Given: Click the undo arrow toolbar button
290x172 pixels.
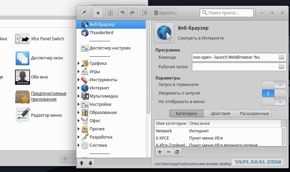Looking at the screenshot, I should [x=122, y=13].
